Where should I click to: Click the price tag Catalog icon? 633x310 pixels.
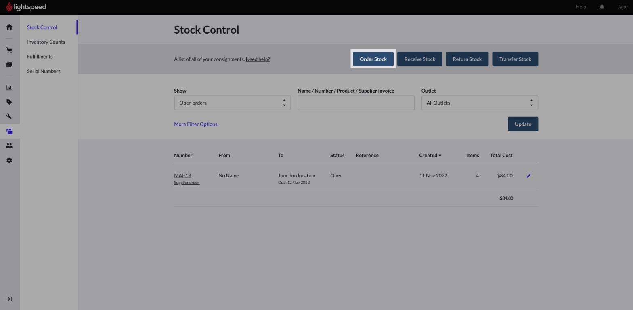tap(9, 102)
